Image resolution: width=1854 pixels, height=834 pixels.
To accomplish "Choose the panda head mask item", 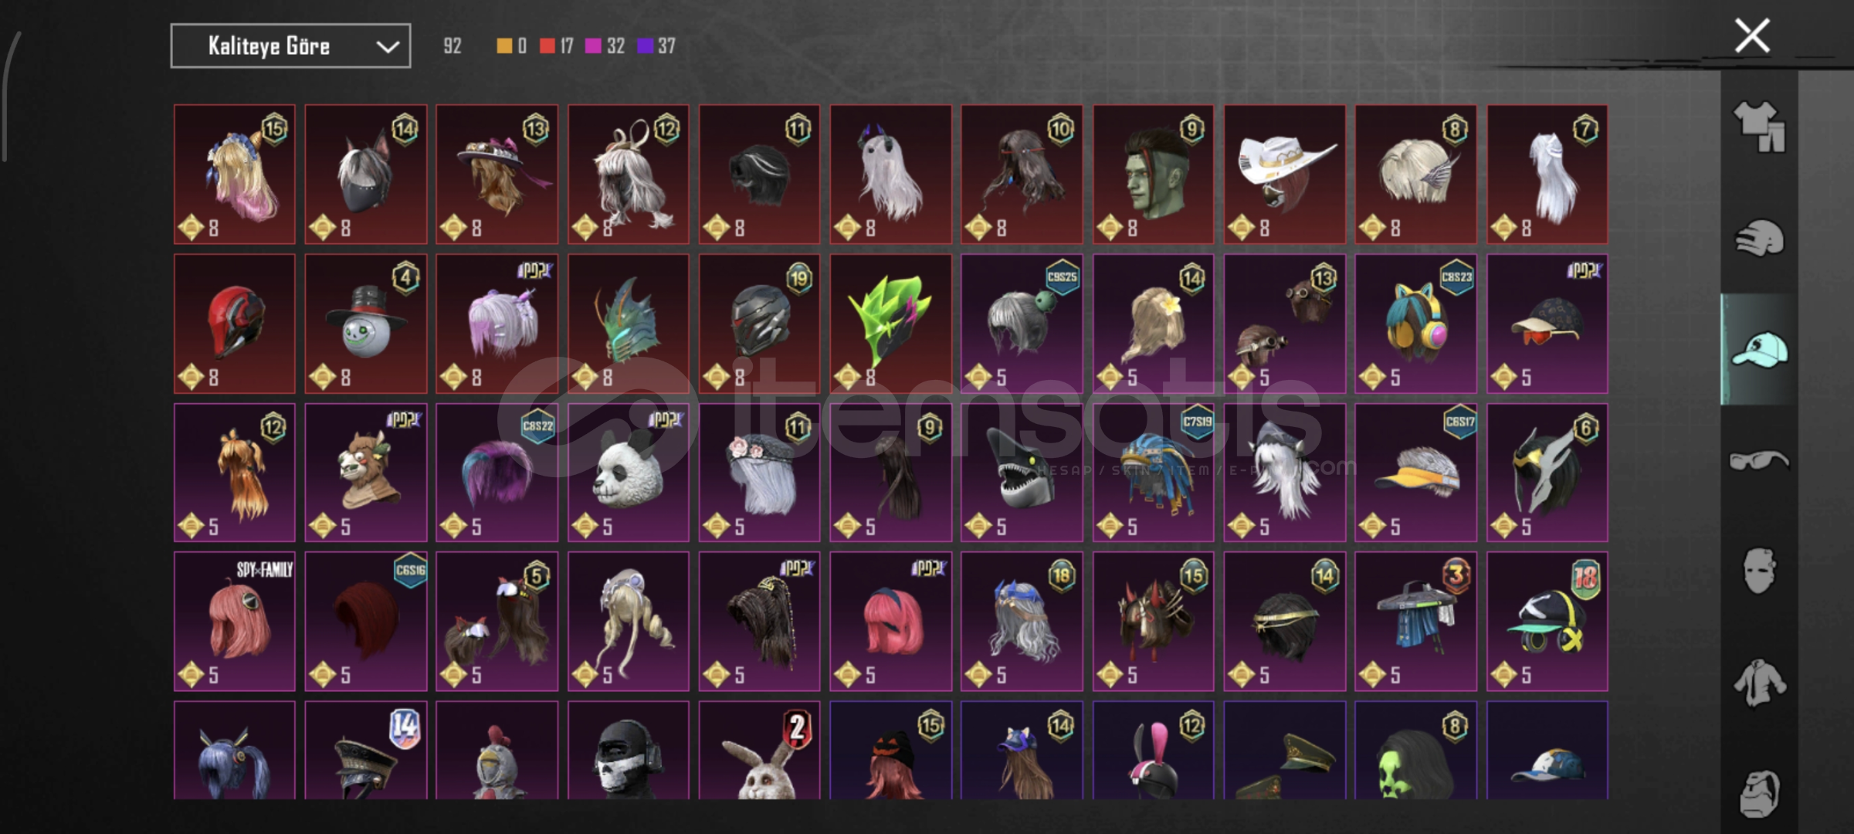I will click(629, 473).
